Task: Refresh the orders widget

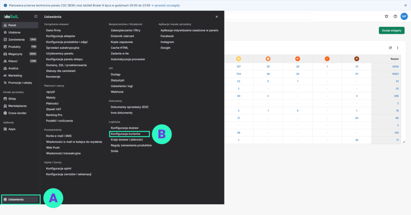Action: tap(390, 48)
